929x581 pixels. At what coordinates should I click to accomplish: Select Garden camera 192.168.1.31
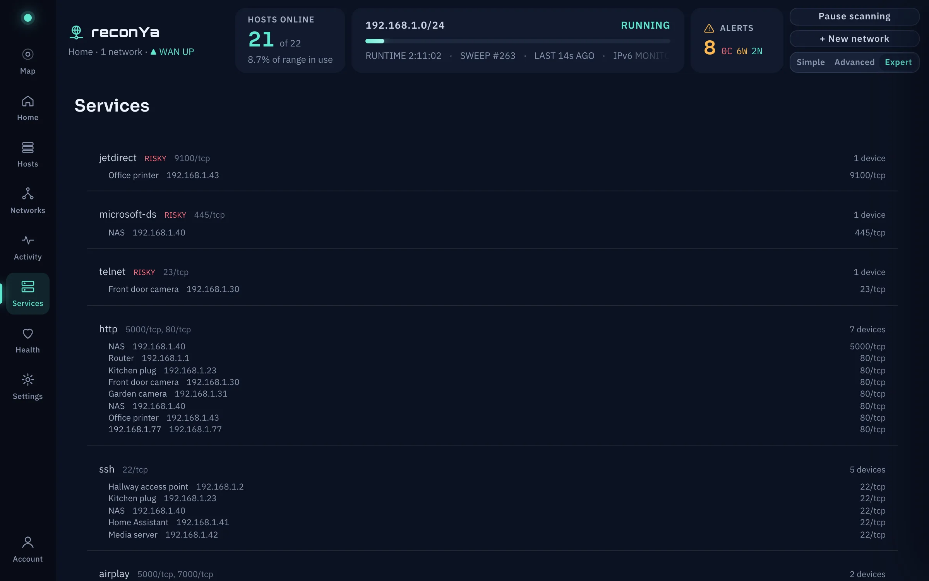[497, 394]
